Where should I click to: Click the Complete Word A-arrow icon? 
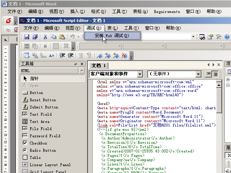(51, 56)
